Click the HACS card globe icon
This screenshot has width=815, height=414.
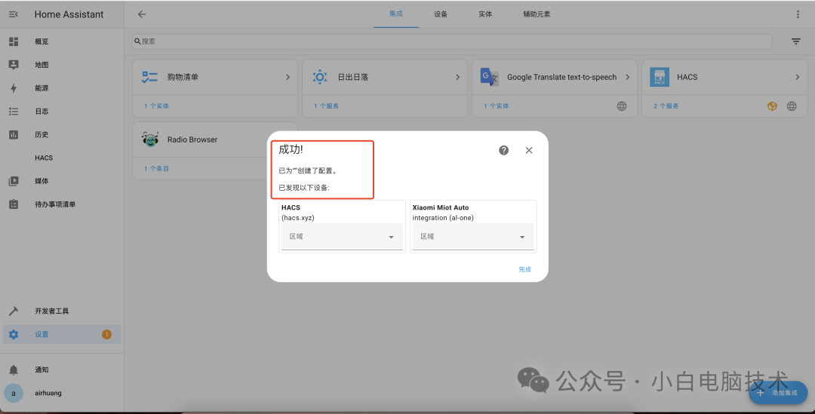click(792, 106)
